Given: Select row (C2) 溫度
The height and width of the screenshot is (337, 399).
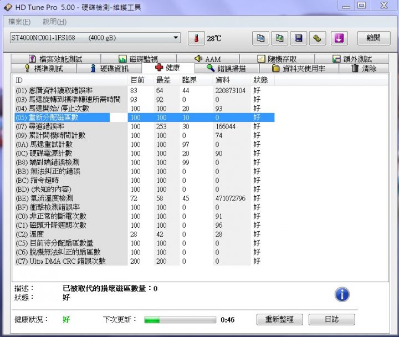Looking at the screenshot, I should click(145, 234).
